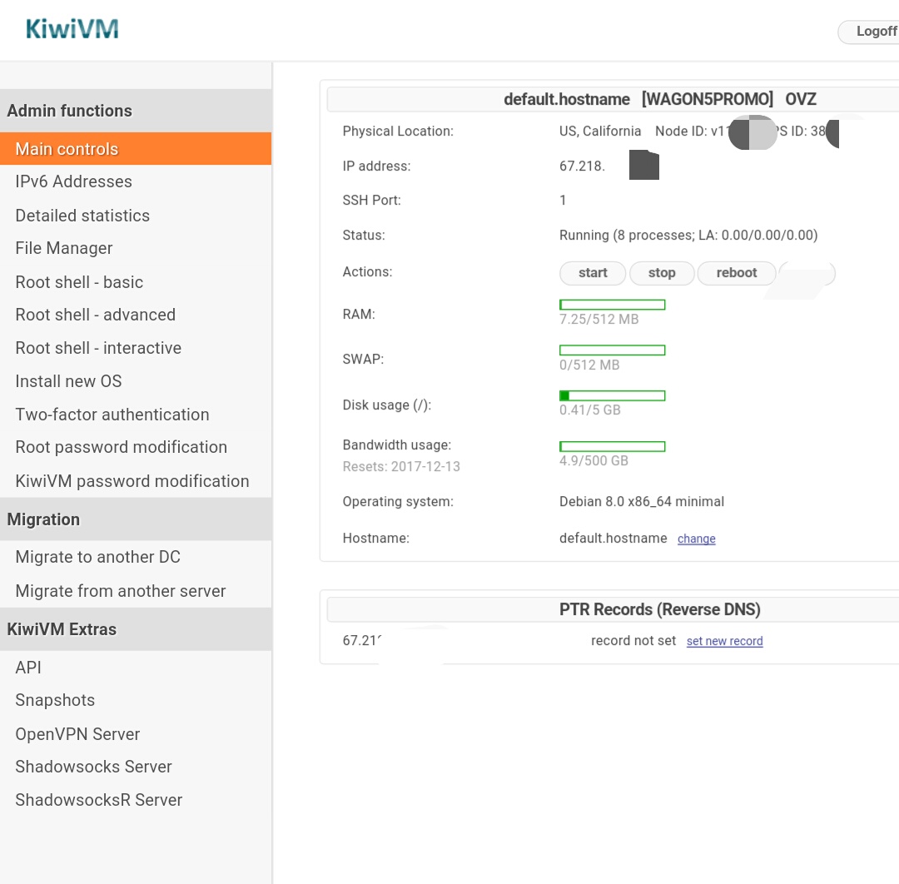Open Shadowsocks Server settings
Viewport: 899px width, 884px height.
click(x=93, y=767)
